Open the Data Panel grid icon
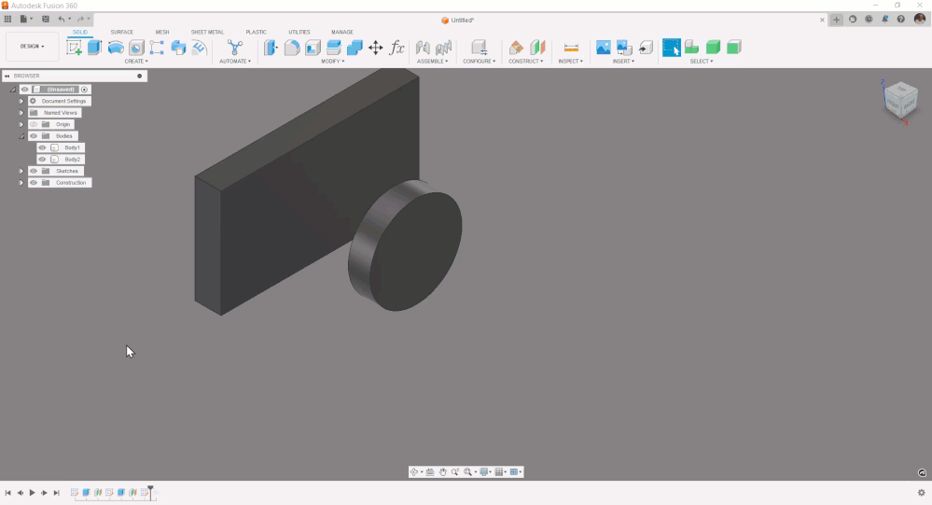Screen dimensions: 932x505 (7, 19)
